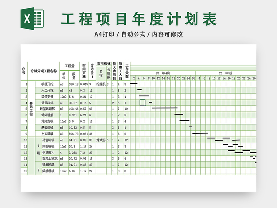This screenshot has height=208, width=277.
Task: Click the 砖基础砌筑 task cell
Action: pyautogui.click(x=47, y=109)
